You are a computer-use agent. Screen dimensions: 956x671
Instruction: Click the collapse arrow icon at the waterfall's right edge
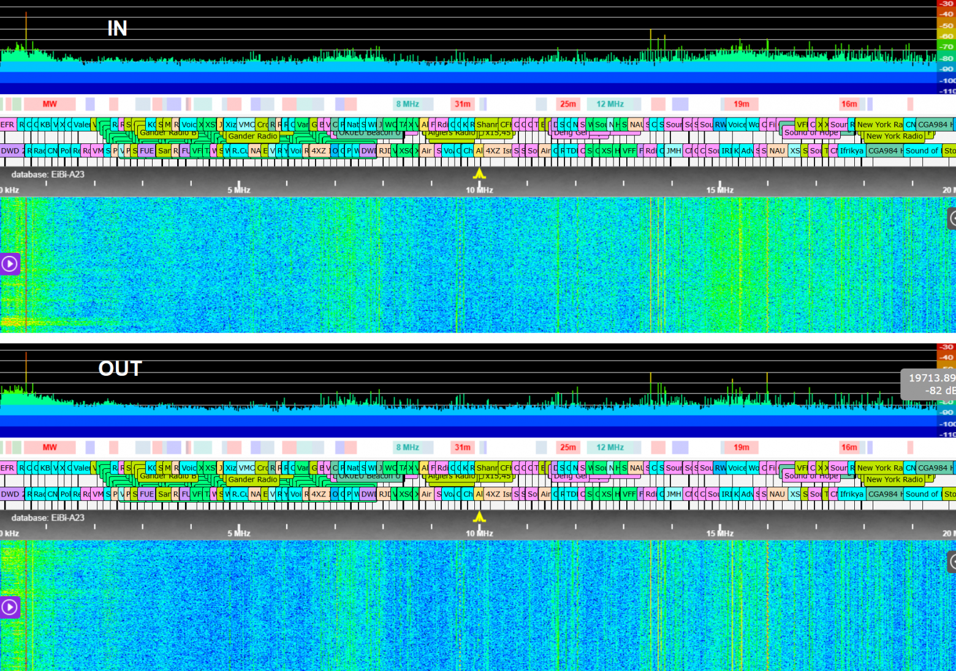[x=952, y=217]
